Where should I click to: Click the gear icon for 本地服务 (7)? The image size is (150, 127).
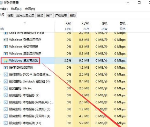5,95
